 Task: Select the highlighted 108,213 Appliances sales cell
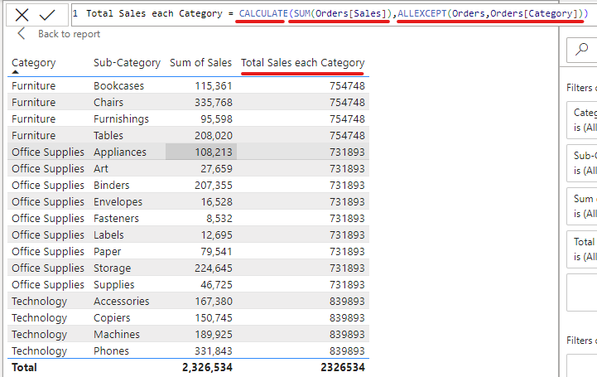[201, 152]
